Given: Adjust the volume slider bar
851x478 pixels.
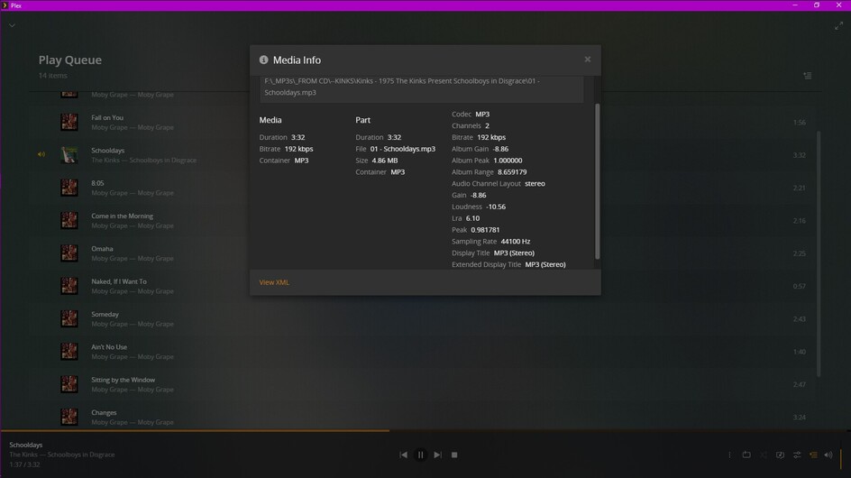Looking at the screenshot, I should pyautogui.click(x=841, y=458).
